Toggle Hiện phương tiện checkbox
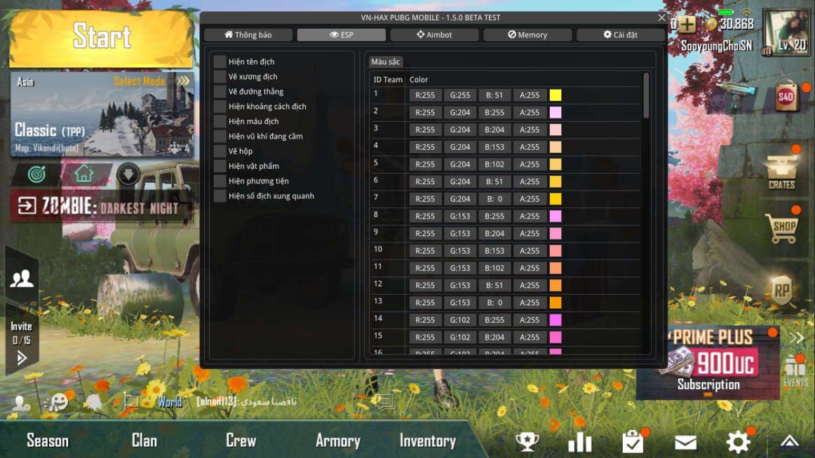Image resolution: width=815 pixels, height=458 pixels. coord(220,181)
